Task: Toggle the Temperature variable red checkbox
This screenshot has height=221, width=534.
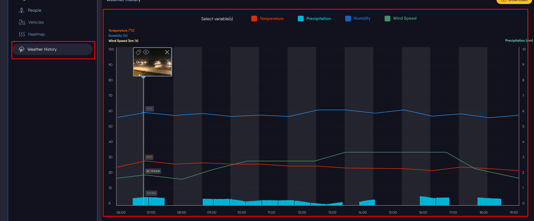Action: [x=254, y=19]
